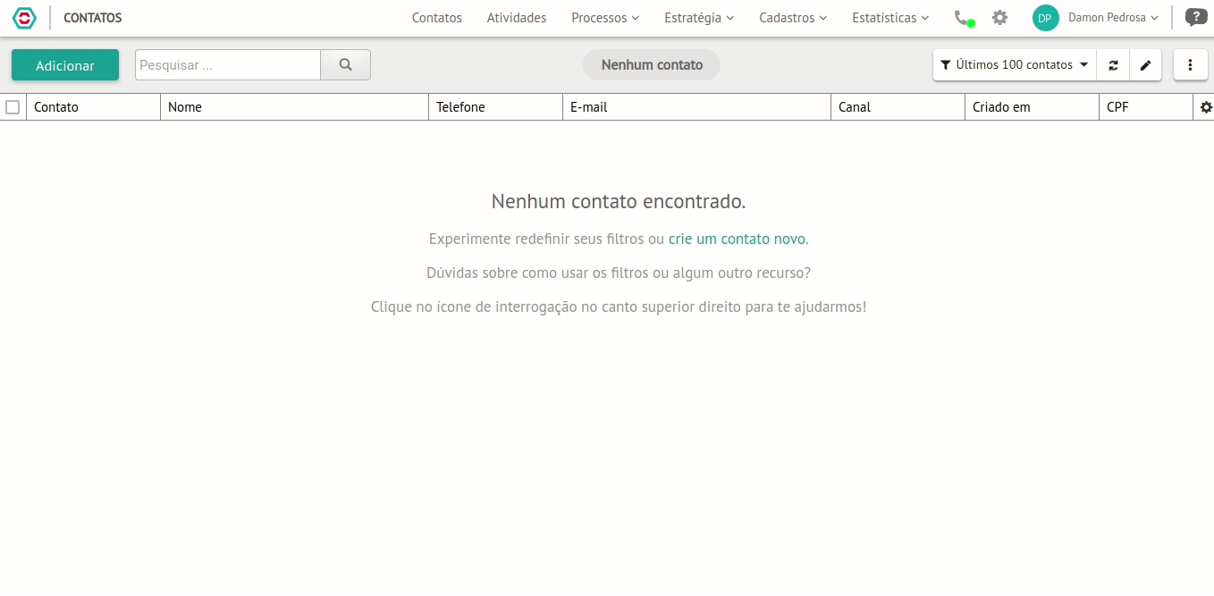Sort by the Contato column header
Screen dimensions: 1214x596
click(93, 107)
